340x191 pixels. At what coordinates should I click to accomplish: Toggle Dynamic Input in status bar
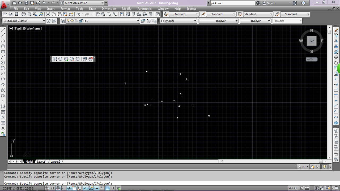(x=96, y=188)
